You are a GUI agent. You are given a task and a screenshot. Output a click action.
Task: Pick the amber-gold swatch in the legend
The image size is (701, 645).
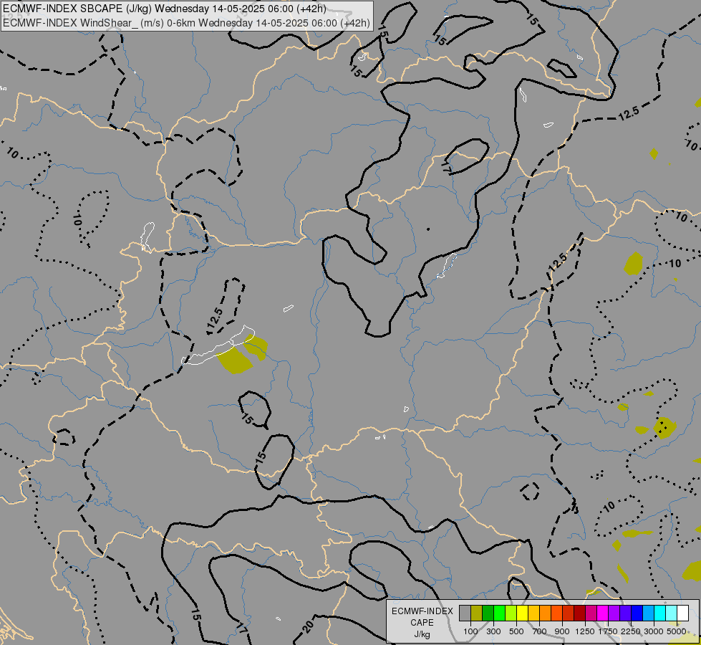tap(533, 613)
